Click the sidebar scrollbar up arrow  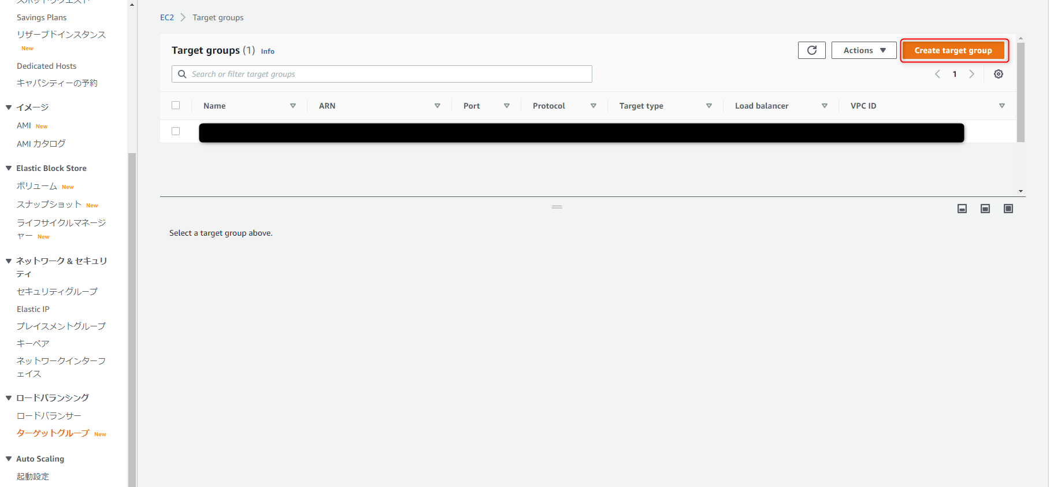[x=132, y=5]
